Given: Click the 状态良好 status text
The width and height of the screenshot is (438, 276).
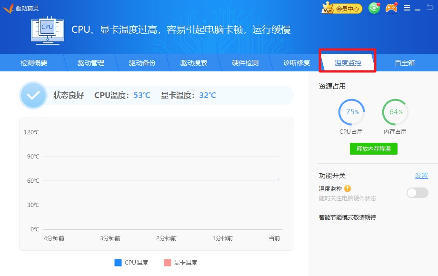Looking at the screenshot, I should [69, 95].
